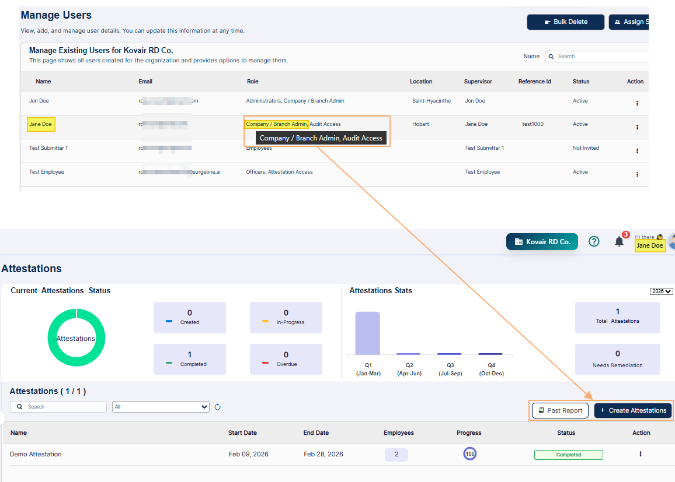Click the Completed attestations stat card

pyautogui.click(x=190, y=359)
